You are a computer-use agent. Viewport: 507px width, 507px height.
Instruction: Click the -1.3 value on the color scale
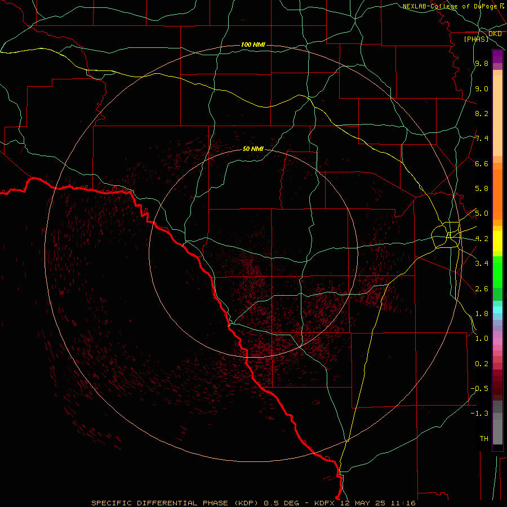tap(479, 413)
